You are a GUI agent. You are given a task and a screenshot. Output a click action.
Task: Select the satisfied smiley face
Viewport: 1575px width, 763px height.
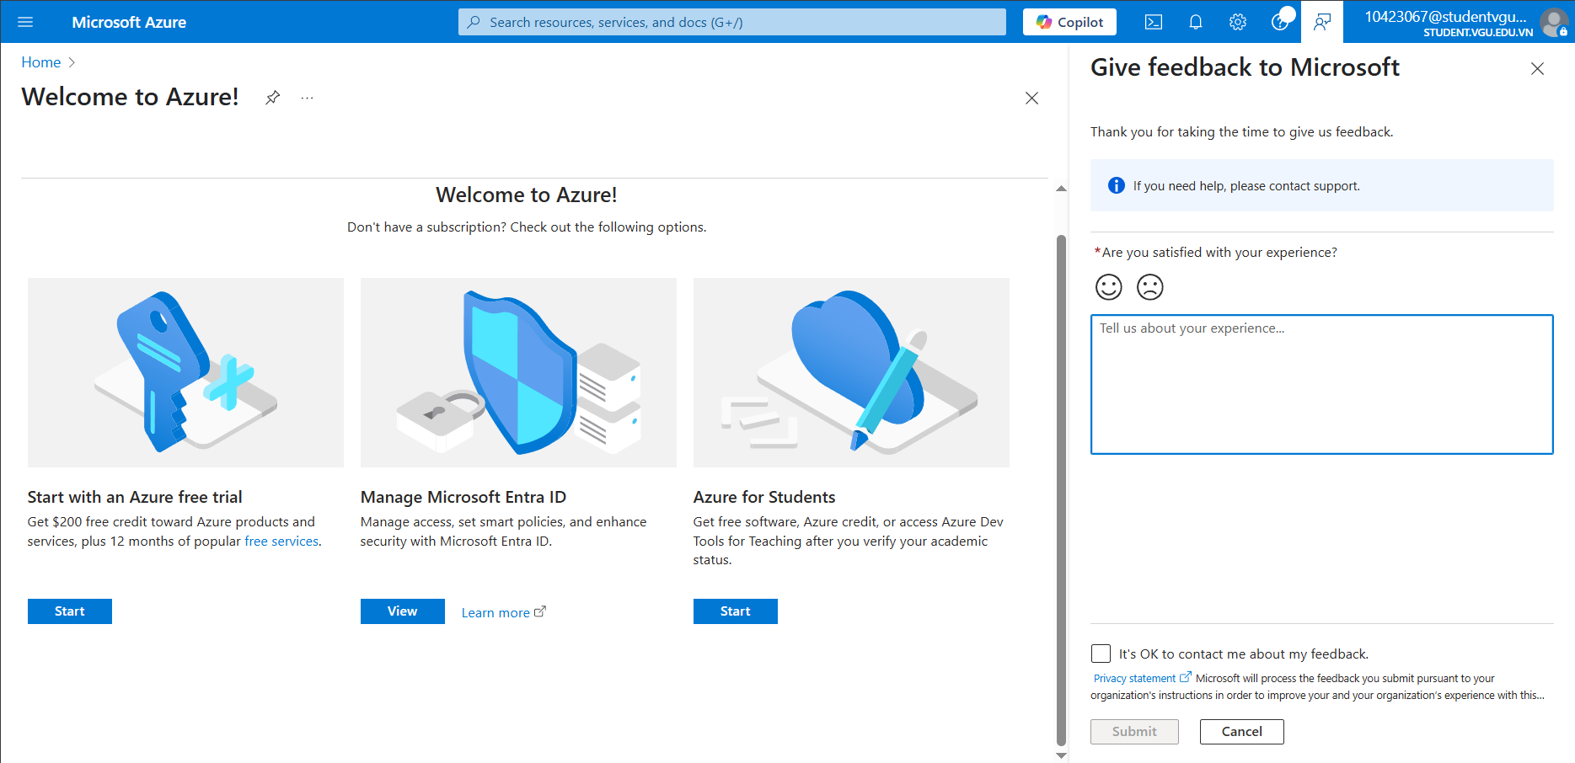(1109, 287)
